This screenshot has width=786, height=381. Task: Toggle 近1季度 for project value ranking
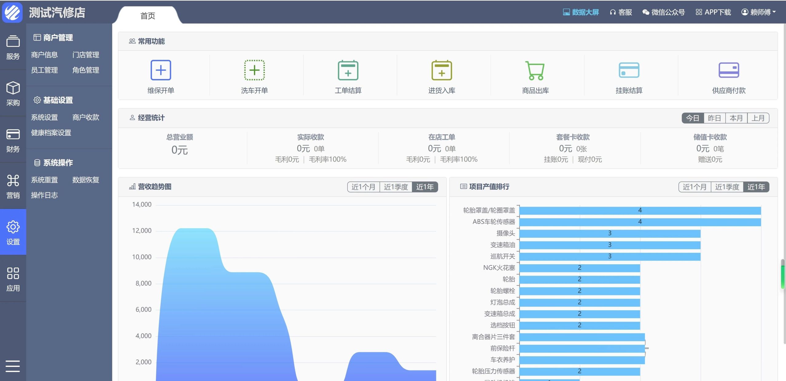click(x=728, y=187)
